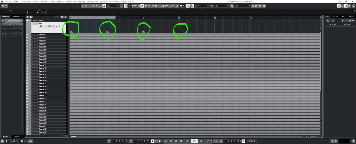The height and width of the screenshot is (144, 356).
Task: Select the Mute X tool
Action: (x=156, y=6)
